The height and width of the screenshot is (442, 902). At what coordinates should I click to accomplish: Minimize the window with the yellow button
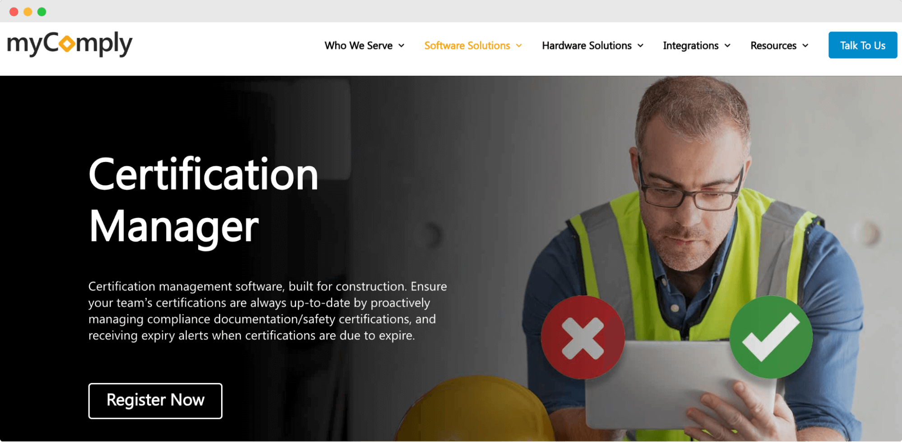pyautogui.click(x=28, y=12)
